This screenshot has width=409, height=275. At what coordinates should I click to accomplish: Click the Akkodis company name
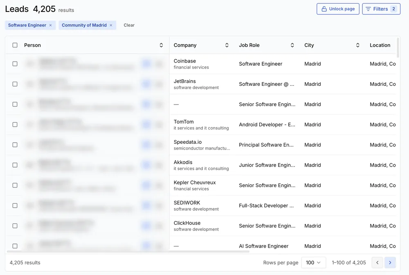point(183,162)
